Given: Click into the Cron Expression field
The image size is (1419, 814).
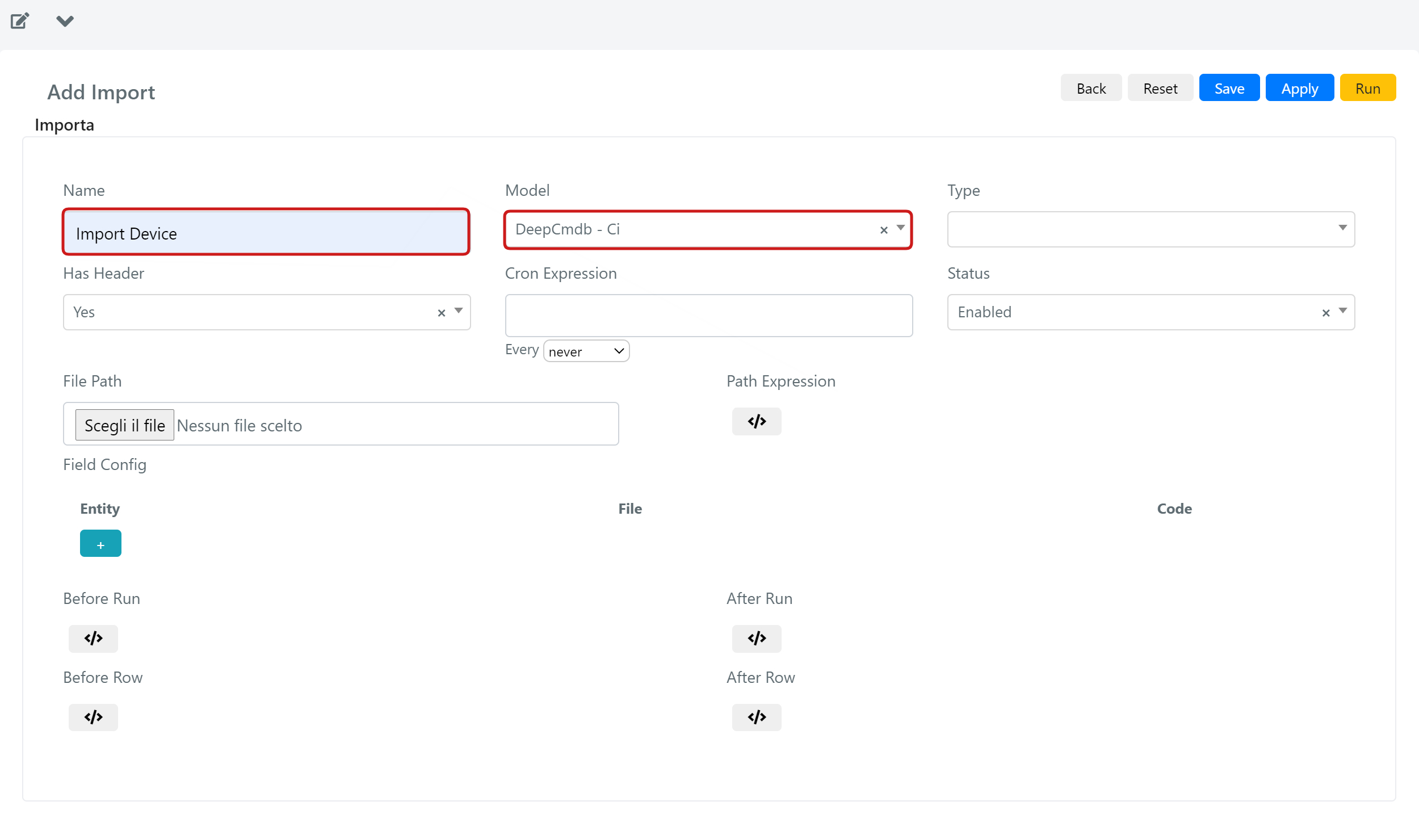Looking at the screenshot, I should point(709,316).
